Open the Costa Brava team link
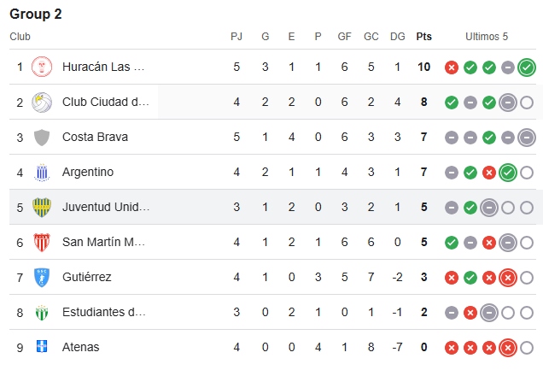The width and height of the screenshot is (543, 370). [x=96, y=137]
